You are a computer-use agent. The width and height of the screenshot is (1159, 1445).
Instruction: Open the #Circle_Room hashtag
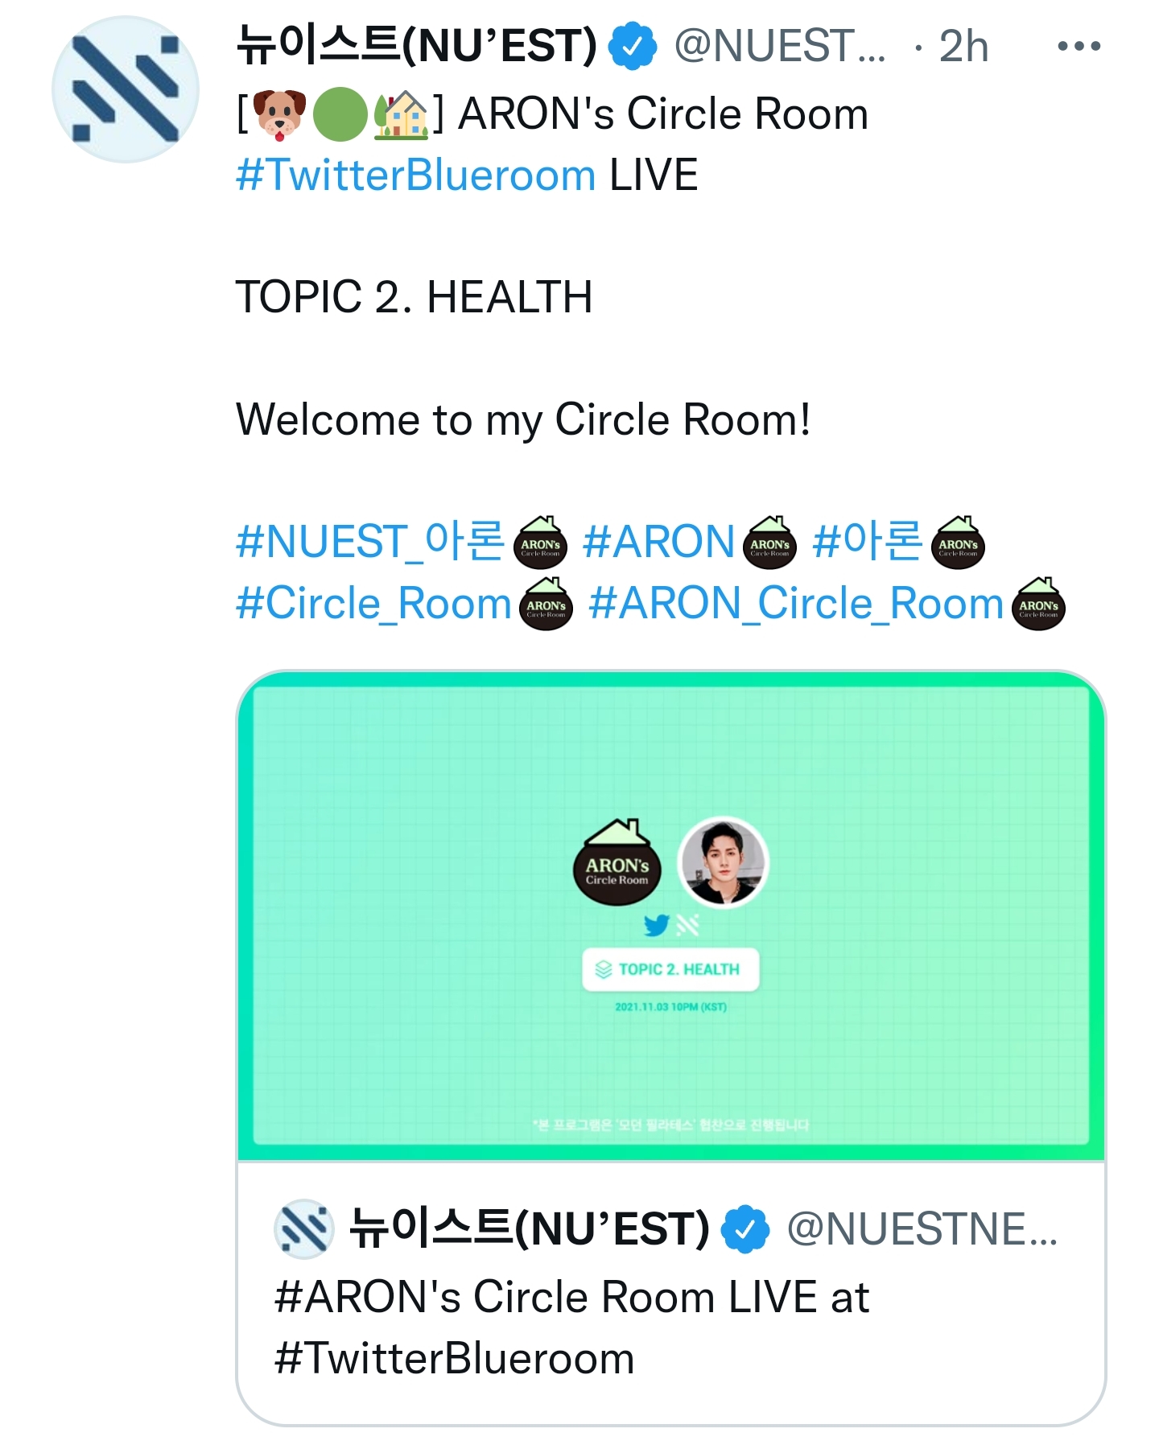click(373, 603)
